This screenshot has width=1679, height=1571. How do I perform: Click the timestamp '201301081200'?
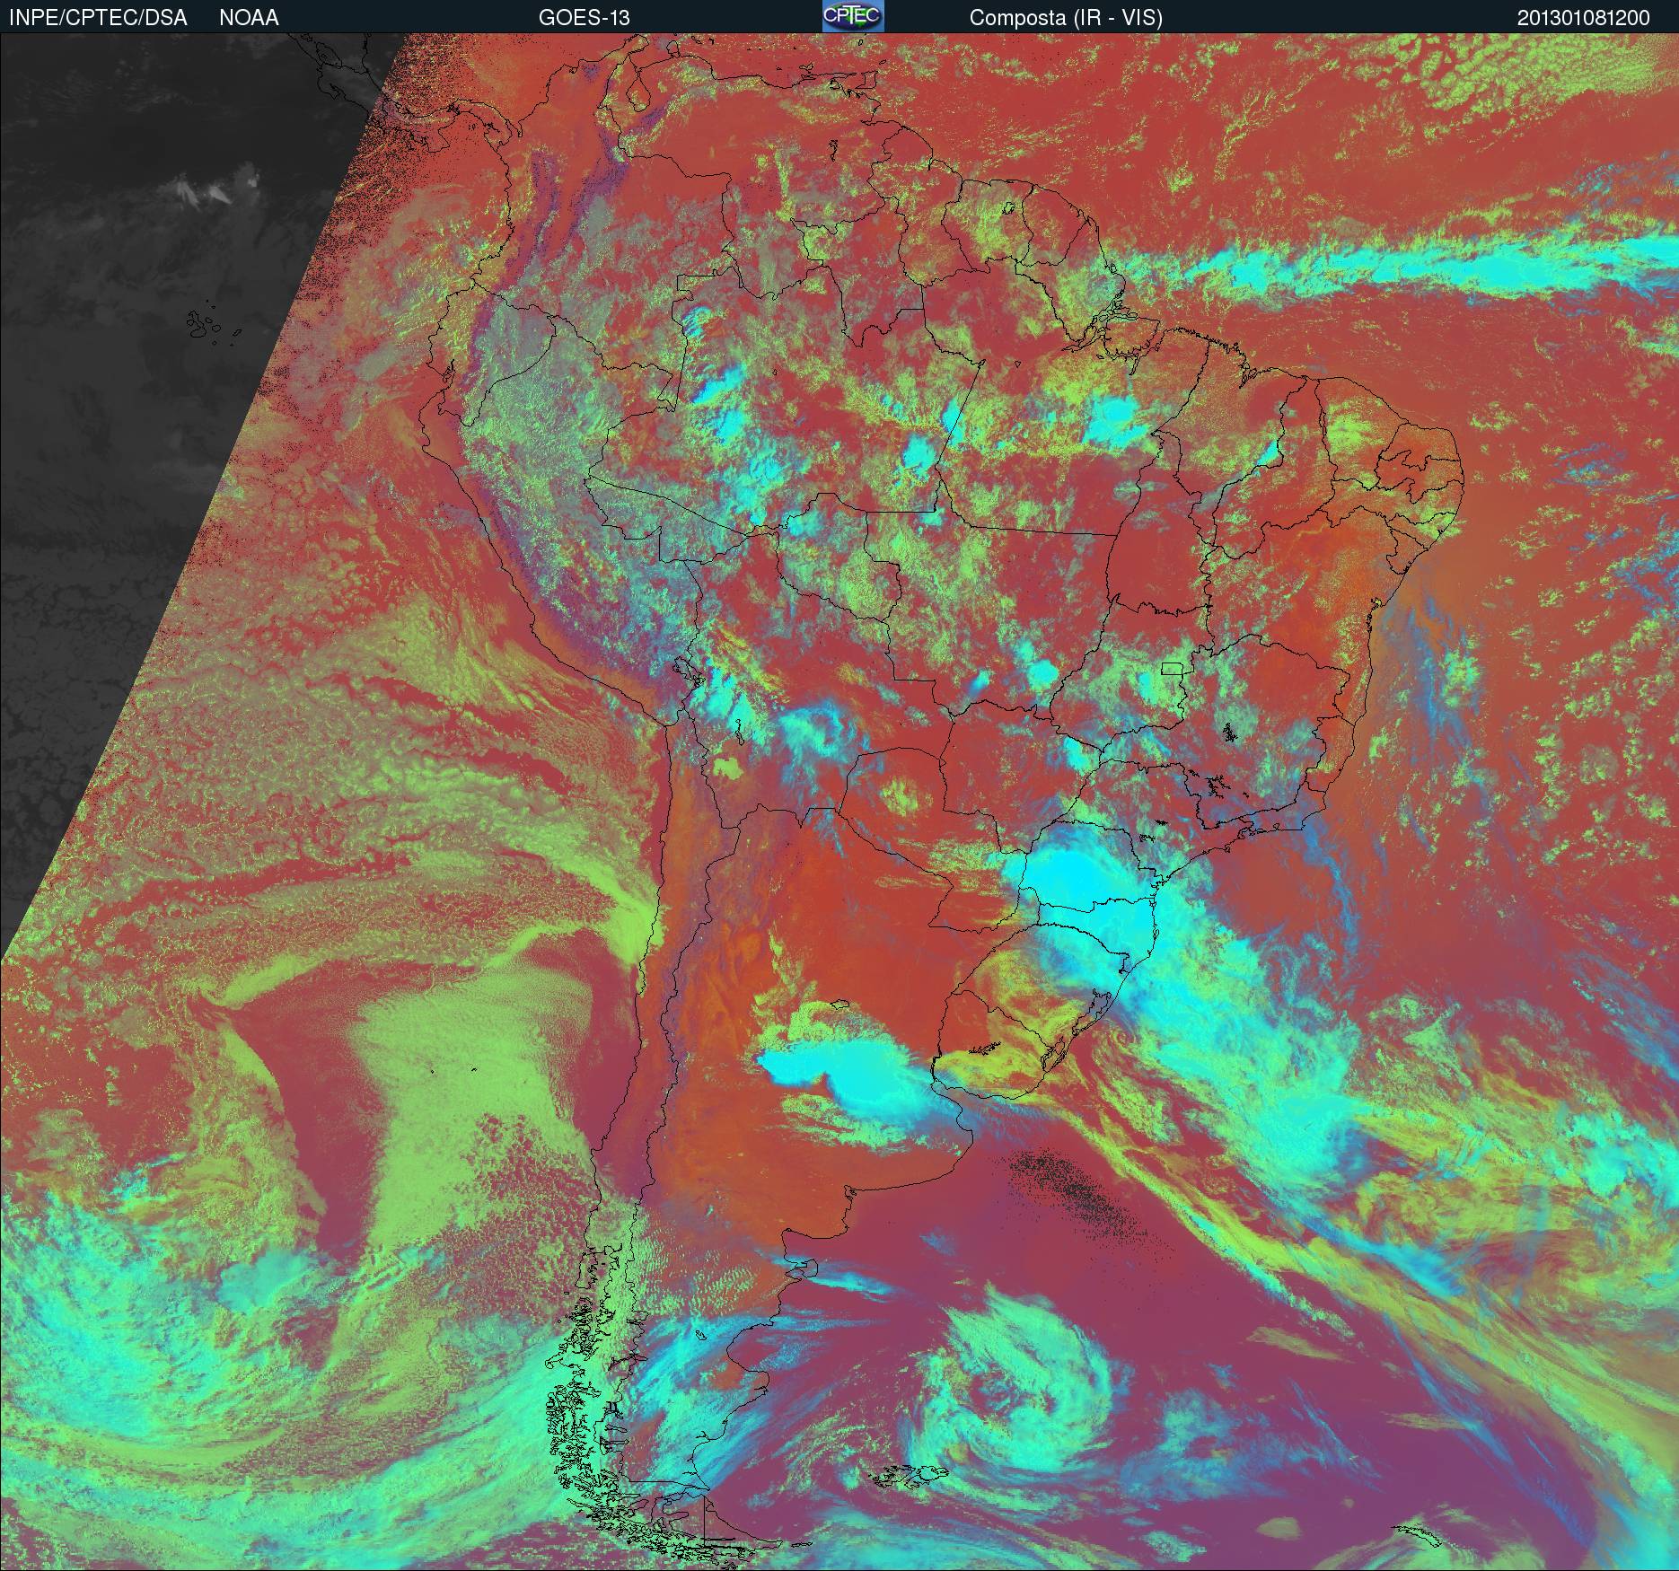click(x=1584, y=18)
